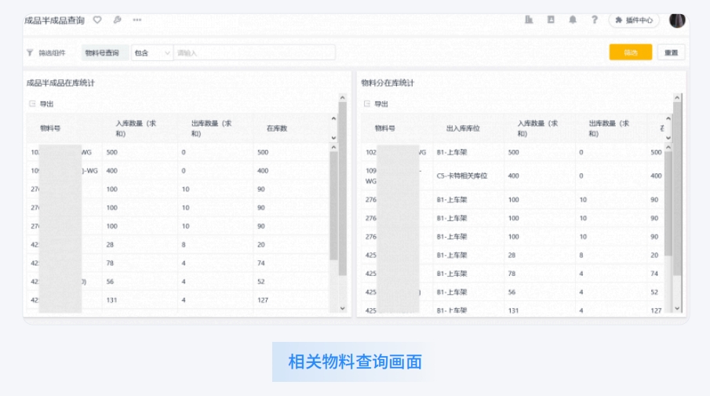Open the user avatar menu
Image resolution: width=710 pixels, height=396 pixels.
pyautogui.click(x=677, y=20)
